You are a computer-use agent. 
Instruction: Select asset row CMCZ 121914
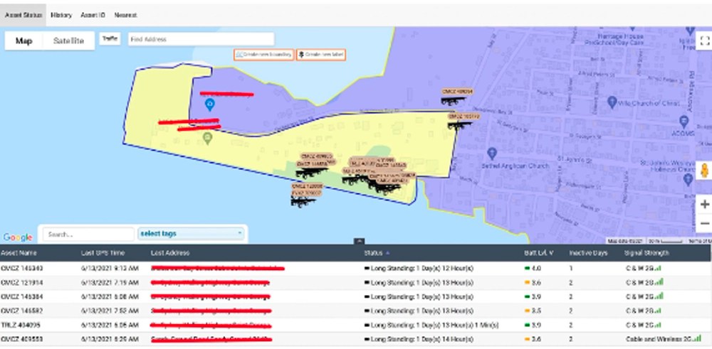tap(355, 282)
